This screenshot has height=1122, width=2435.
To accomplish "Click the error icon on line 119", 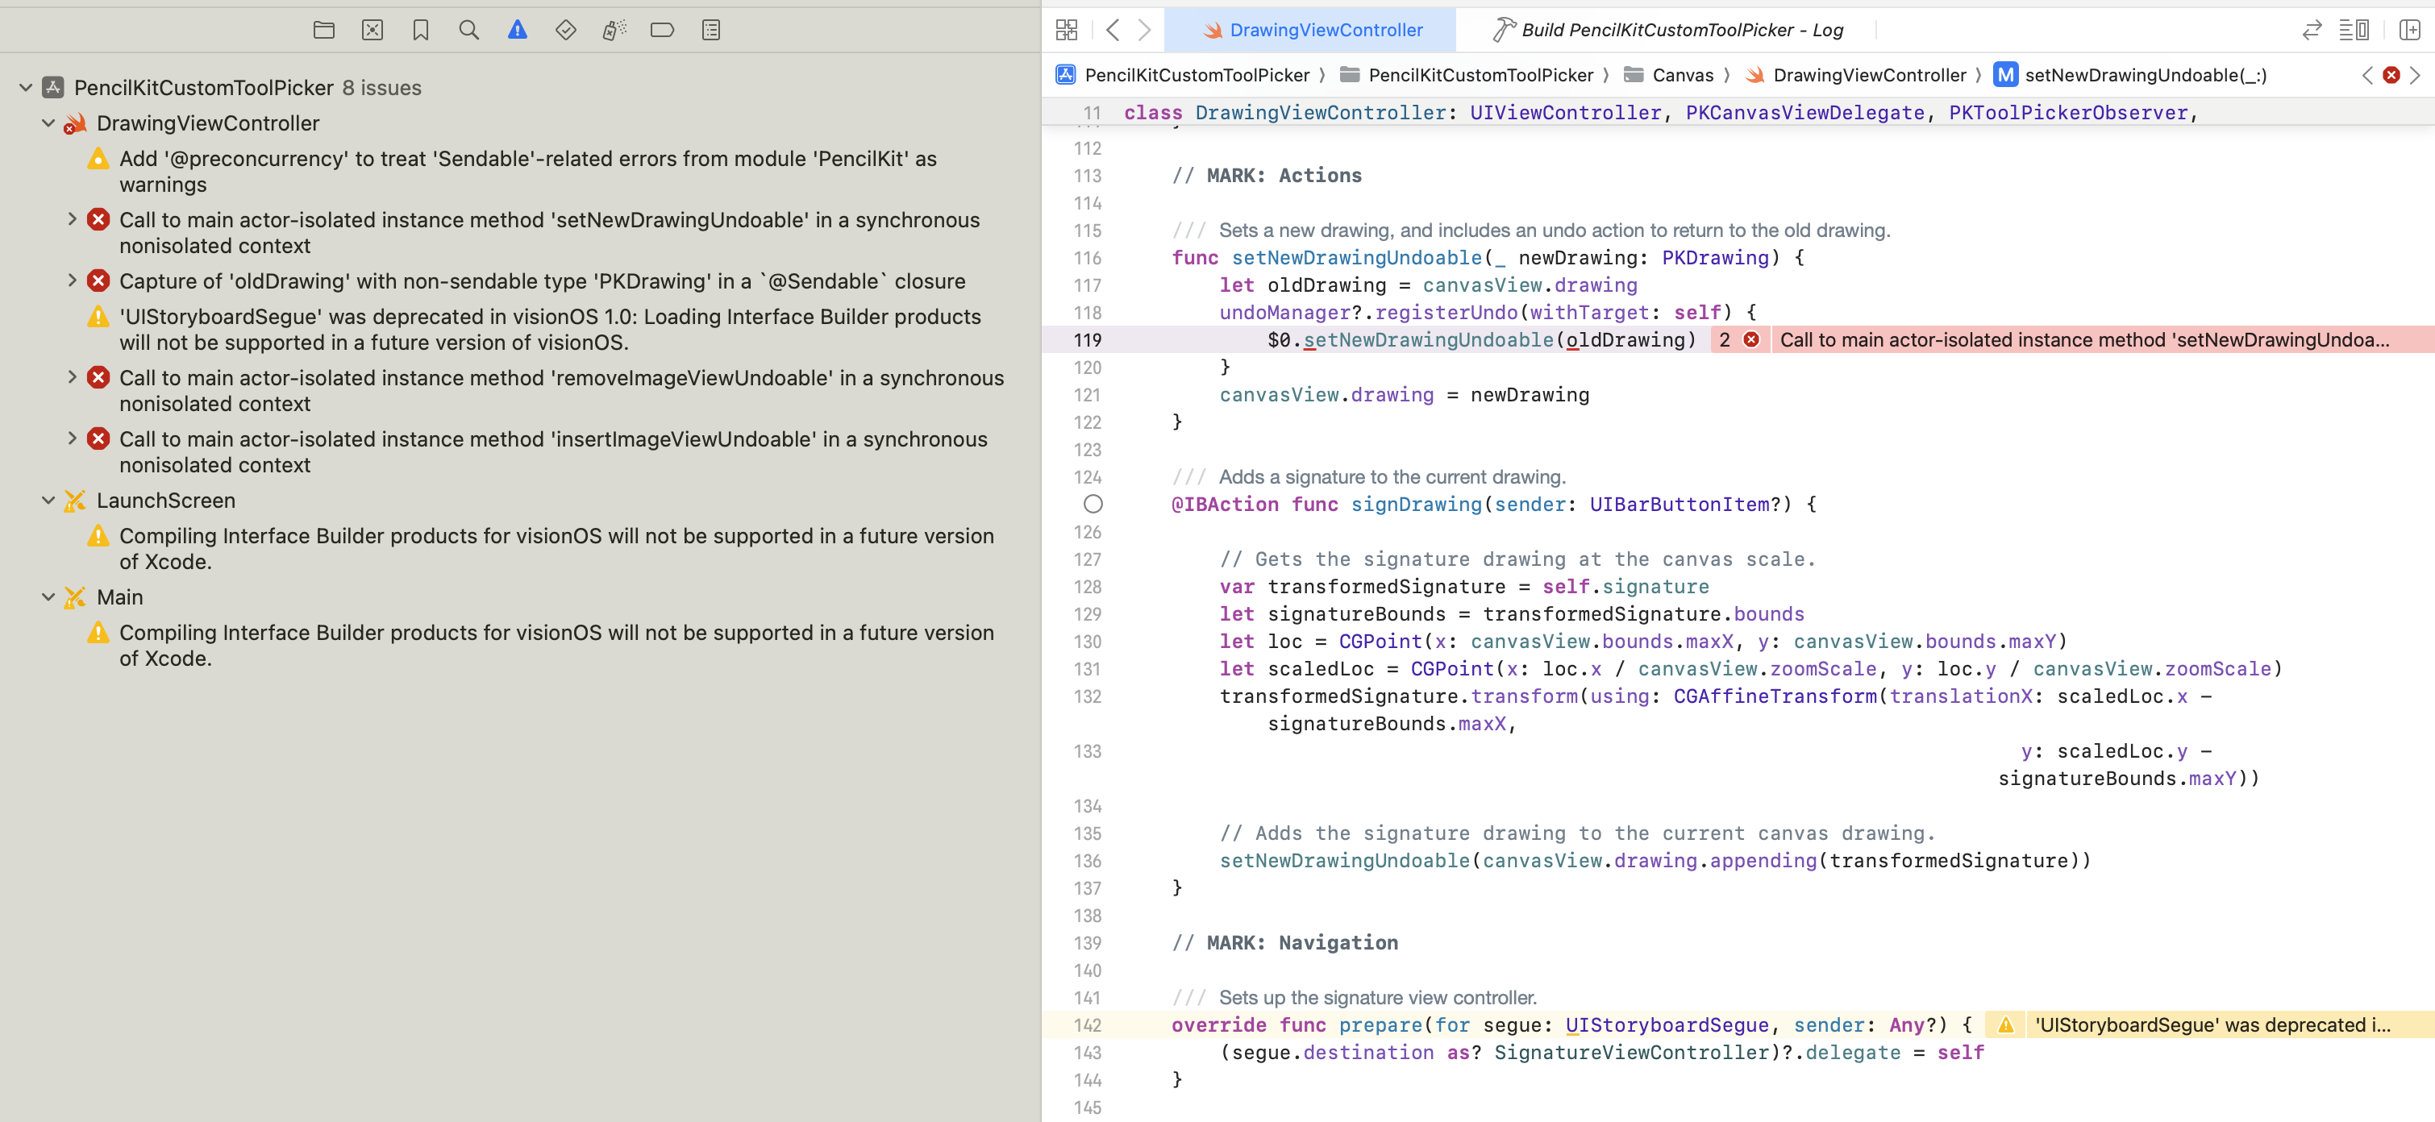I will 1751,339.
